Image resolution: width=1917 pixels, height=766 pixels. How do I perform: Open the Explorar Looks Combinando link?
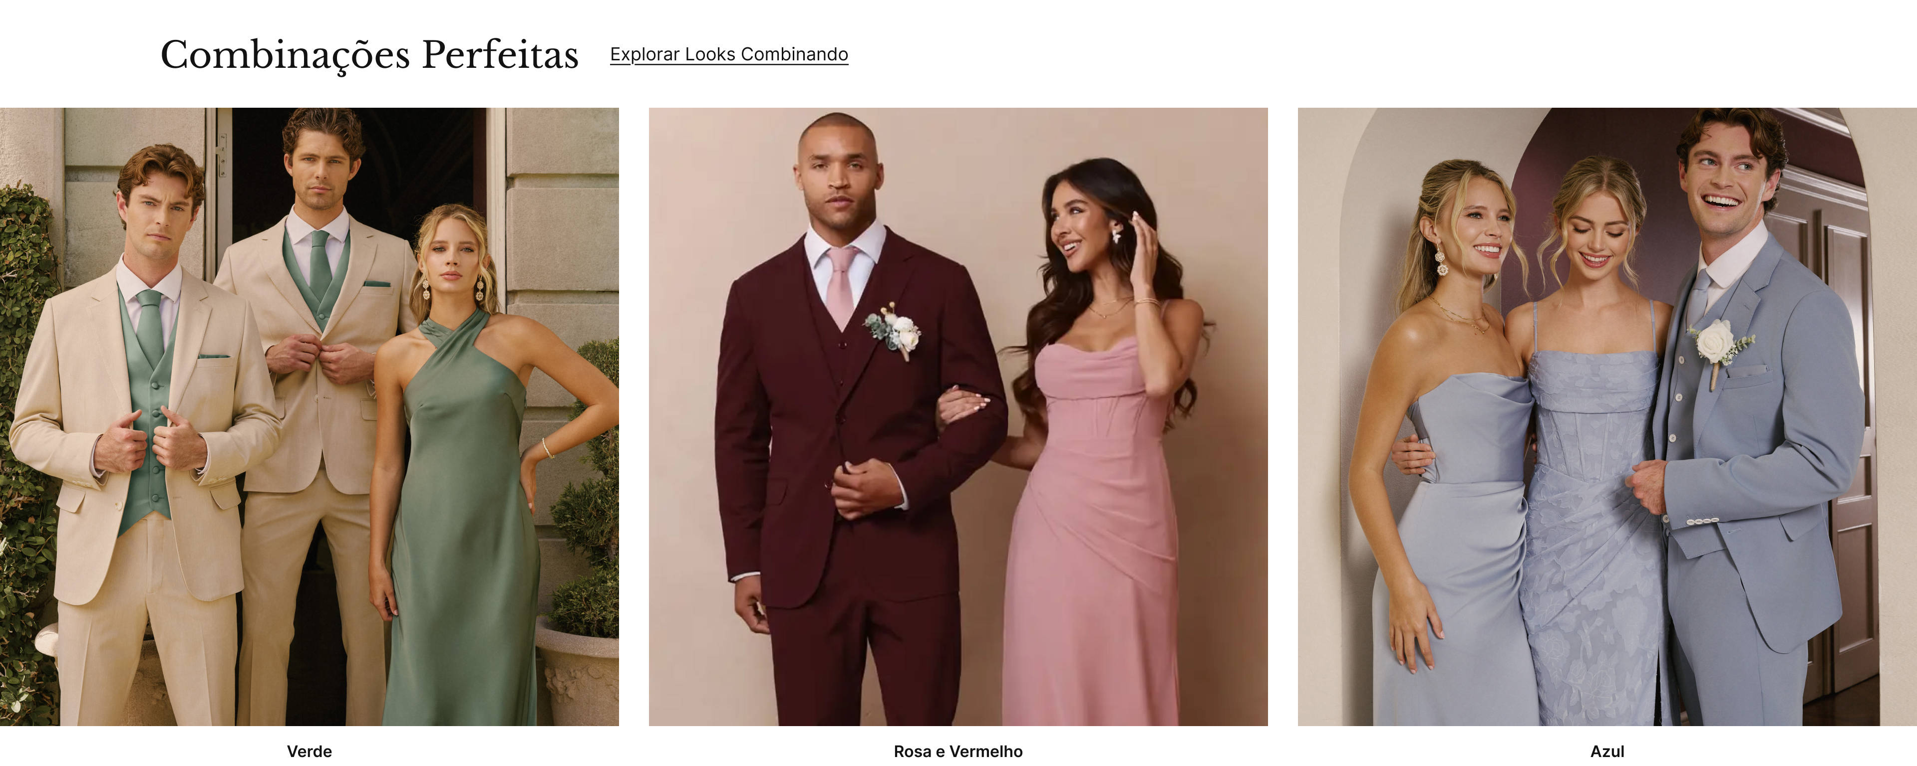click(728, 54)
